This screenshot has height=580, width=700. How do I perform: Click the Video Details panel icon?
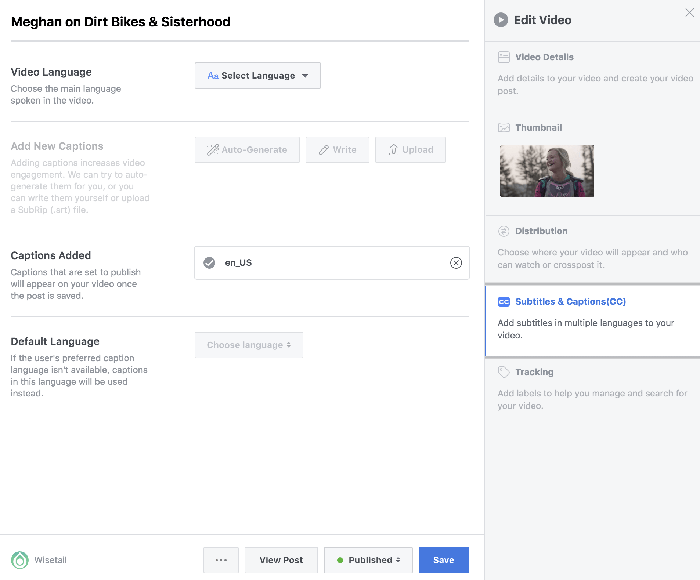tap(504, 57)
